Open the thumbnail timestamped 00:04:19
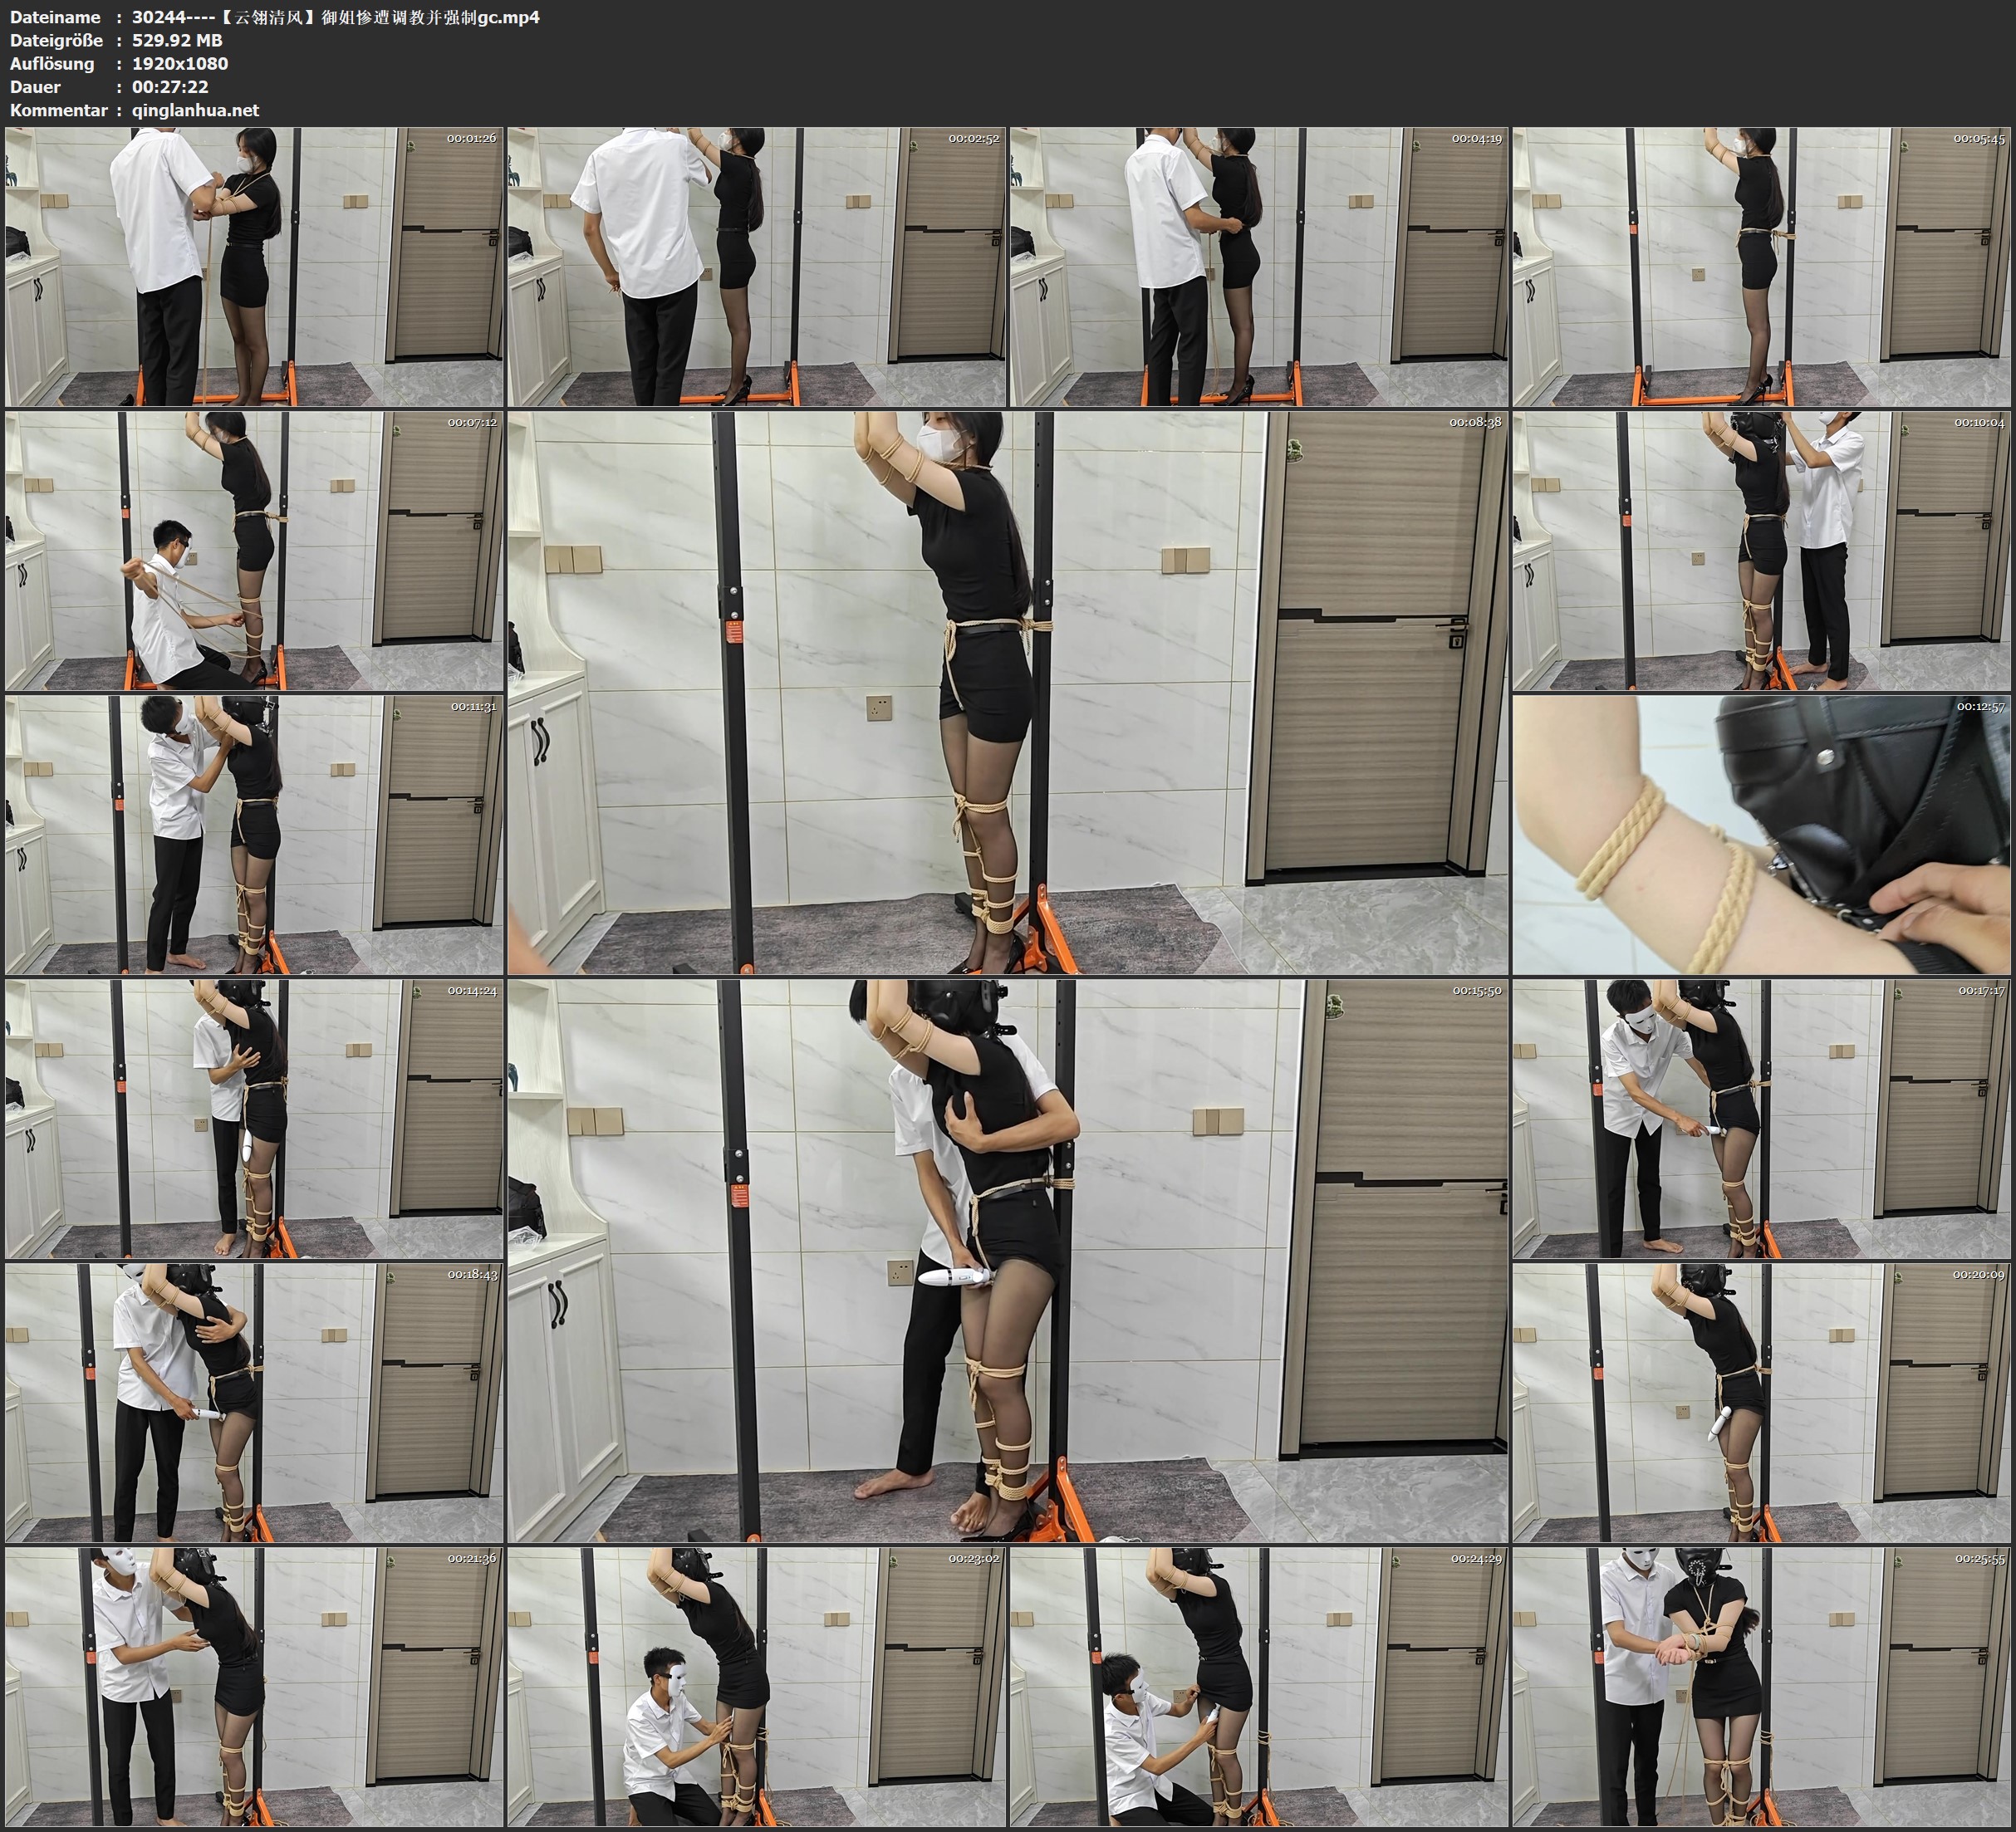The image size is (2016, 1832). point(1259,266)
